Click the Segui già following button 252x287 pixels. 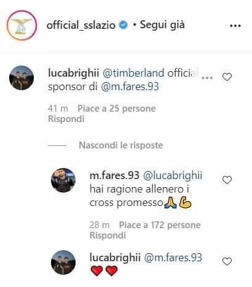(x=162, y=25)
